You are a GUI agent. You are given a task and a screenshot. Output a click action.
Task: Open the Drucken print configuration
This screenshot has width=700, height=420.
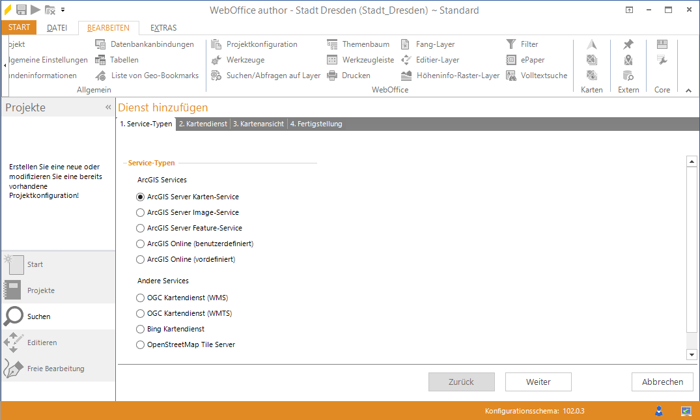click(356, 76)
